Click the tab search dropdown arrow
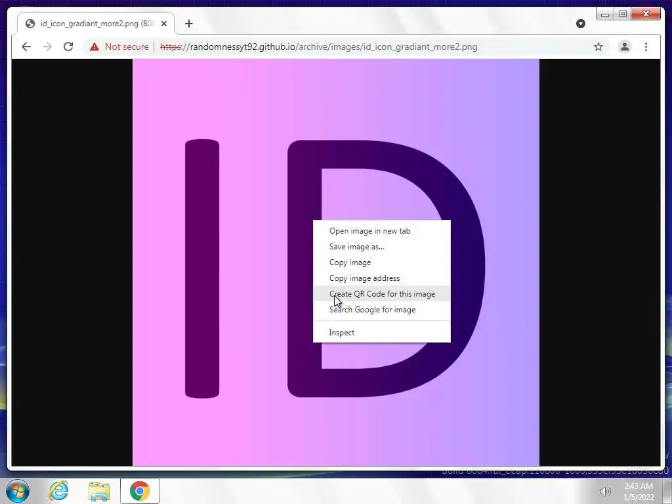The height and width of the screenshot is (504, 672). (x=581, y=24)
